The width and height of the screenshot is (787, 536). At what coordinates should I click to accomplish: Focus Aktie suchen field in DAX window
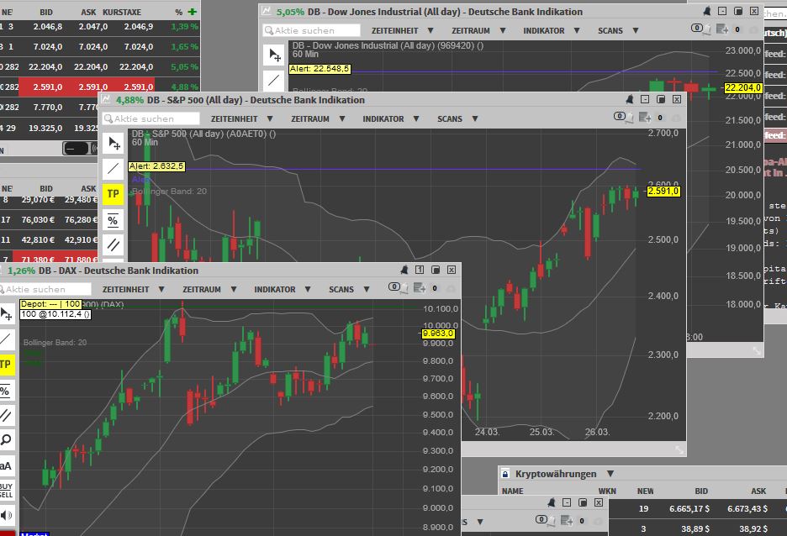tap(45, 289)
